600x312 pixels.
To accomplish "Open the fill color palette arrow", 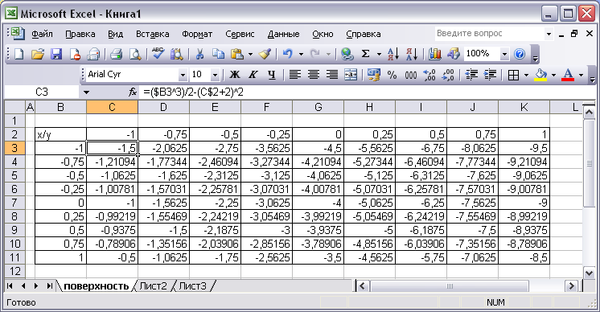I will tap(553, 75).
